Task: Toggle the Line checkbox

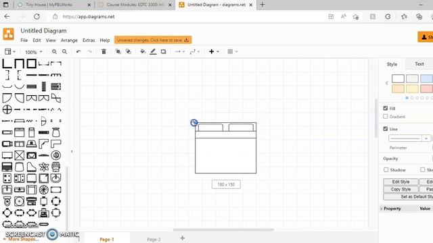Action: tap(386, 129)
